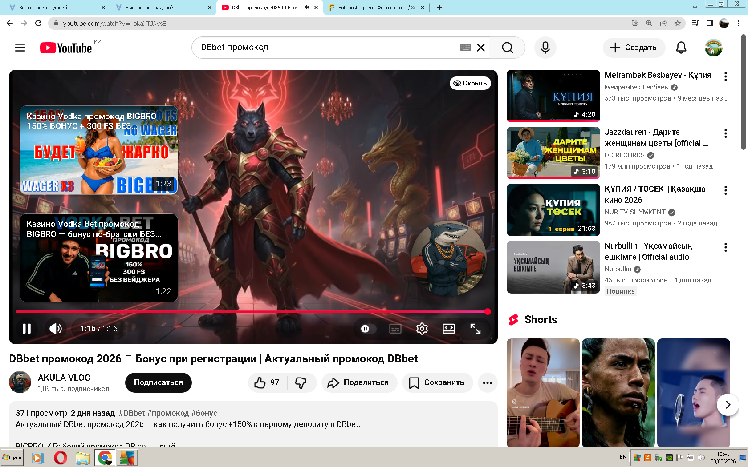Viewport: 748px width, 467px height.
Task: Mute the video volume
Action: tap(56, 329)
